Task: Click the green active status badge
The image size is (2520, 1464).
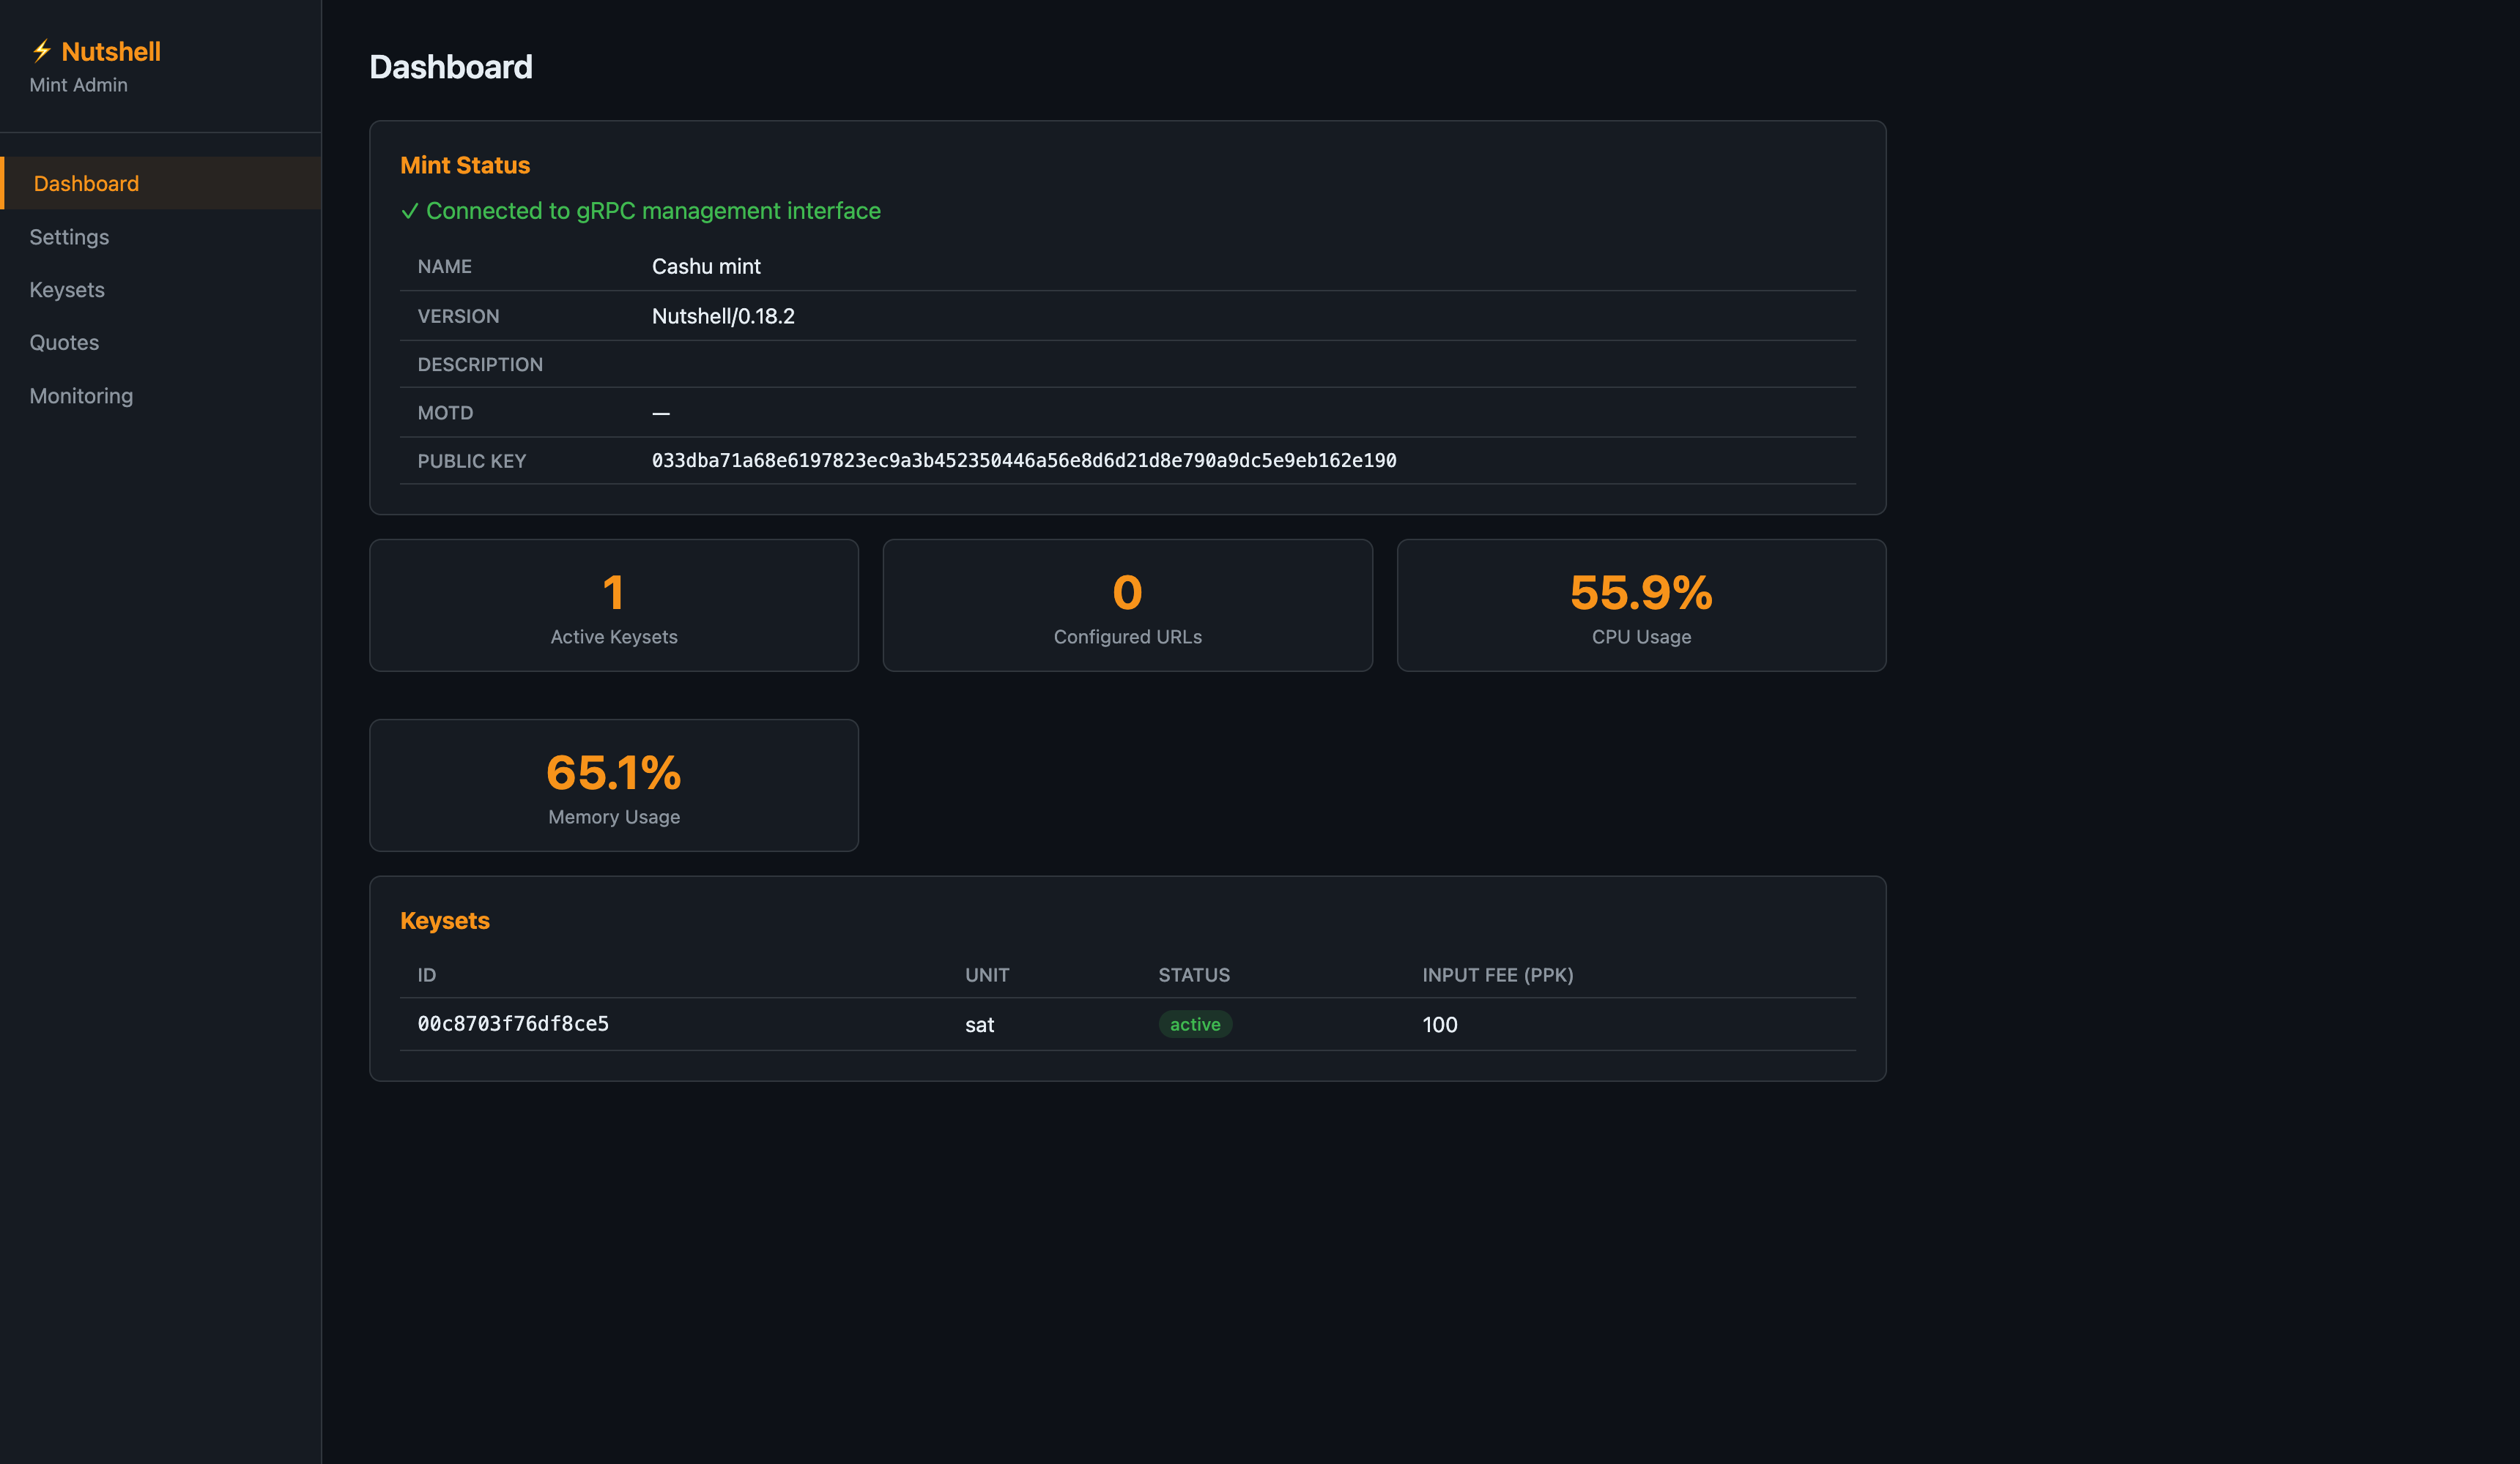Action: (x=1194, y=1024)
